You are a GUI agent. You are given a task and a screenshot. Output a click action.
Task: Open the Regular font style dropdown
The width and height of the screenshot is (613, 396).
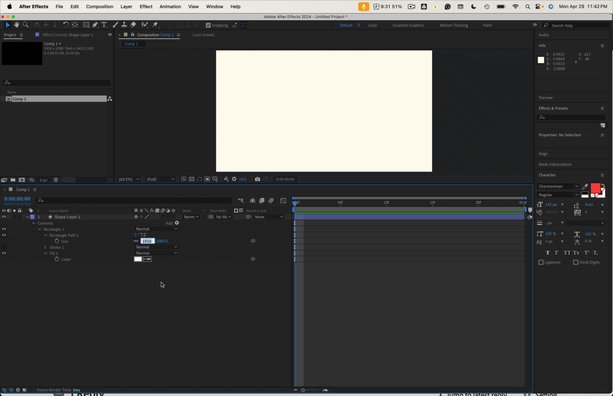click(x=558, y=195)
